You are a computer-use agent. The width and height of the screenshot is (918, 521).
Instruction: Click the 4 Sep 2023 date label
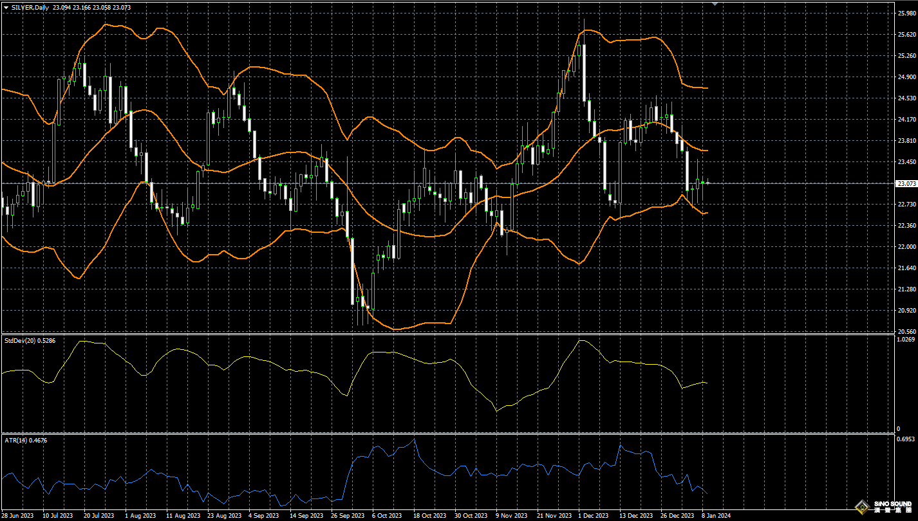pos(264,516)
